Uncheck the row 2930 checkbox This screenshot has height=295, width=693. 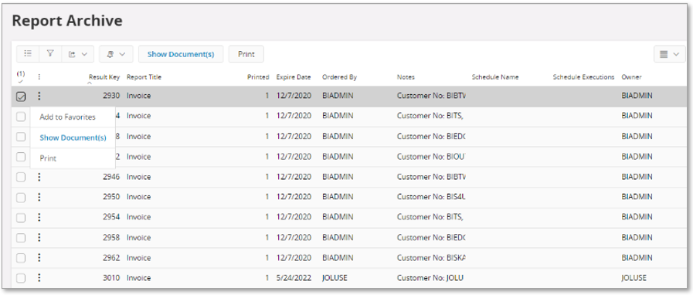pos(21,97)
